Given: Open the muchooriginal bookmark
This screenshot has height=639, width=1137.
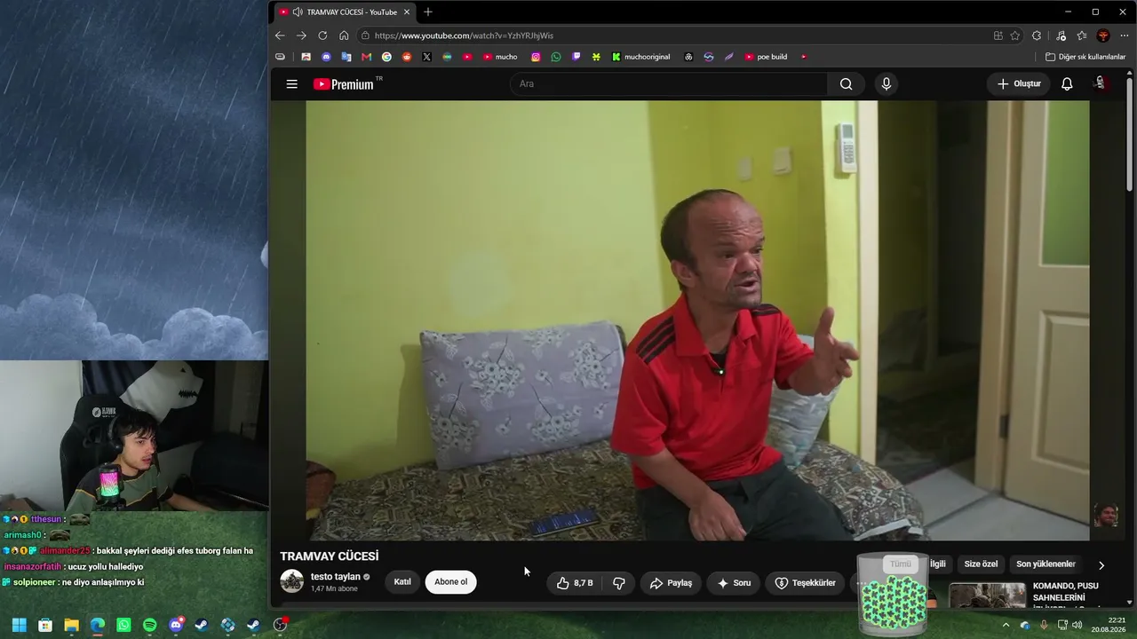Looking at the screenshot, I should [640, 57].
